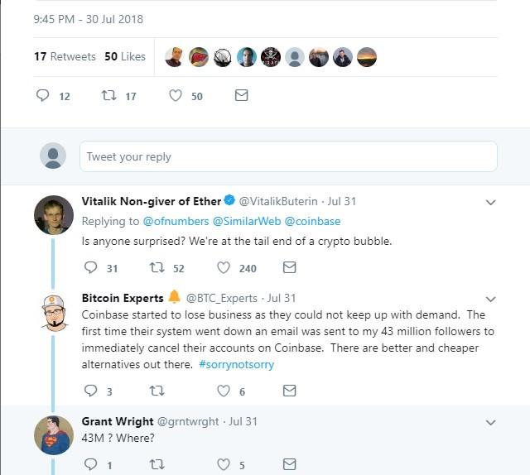Focus the Tweet your reply field
The height and width of the screenshot is (475, 530).
[288, 156]
